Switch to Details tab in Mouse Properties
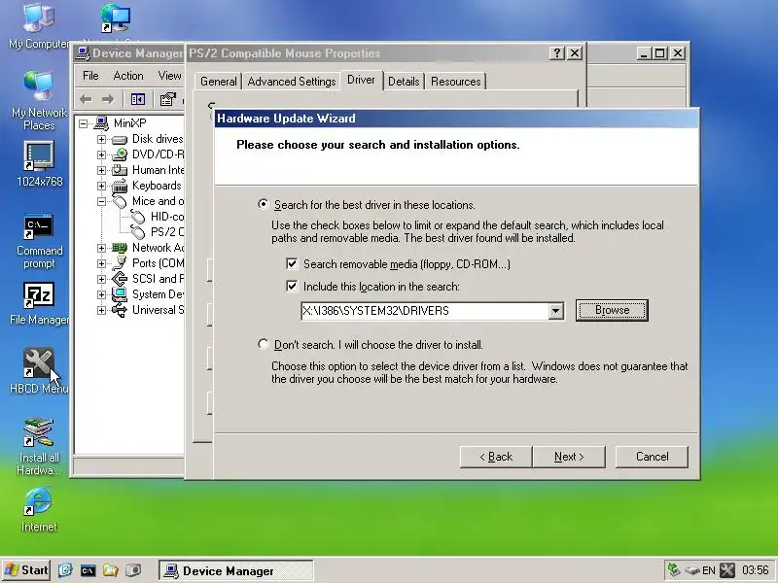778x583 pixels. click(404, 82)
